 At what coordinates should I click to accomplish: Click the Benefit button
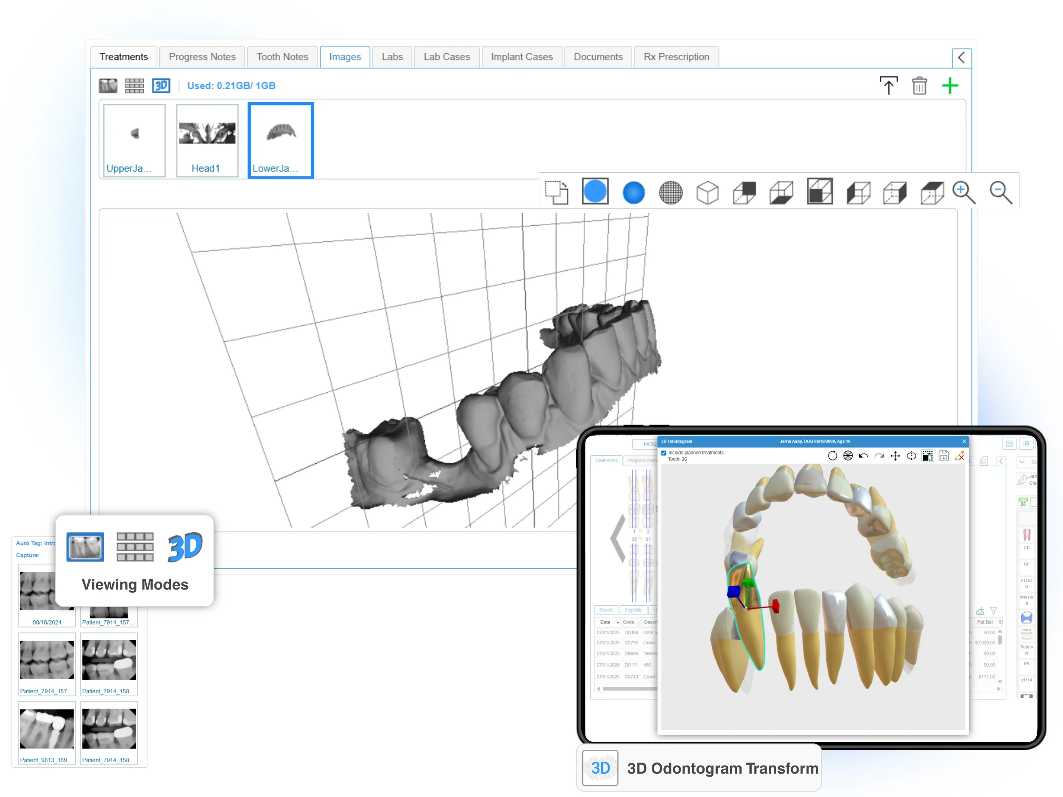coord(606,610)
